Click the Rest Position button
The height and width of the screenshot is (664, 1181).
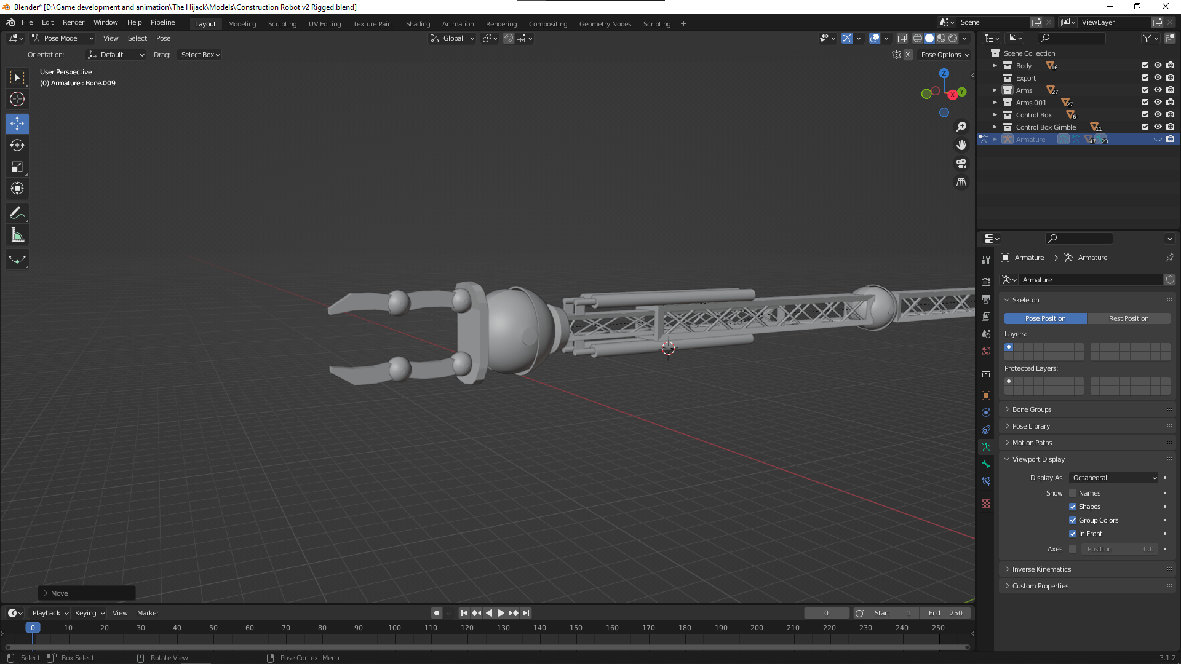pos(1128,318)
